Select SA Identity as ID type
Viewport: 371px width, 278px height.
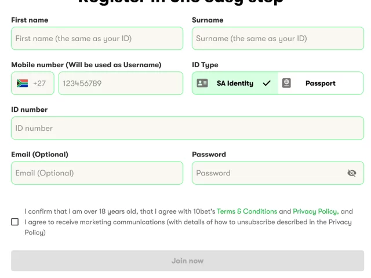[x=235, y=83]
